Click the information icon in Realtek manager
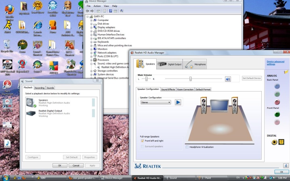Image resolution: width=290 pixels, height=181 pixels. point(286,166)
